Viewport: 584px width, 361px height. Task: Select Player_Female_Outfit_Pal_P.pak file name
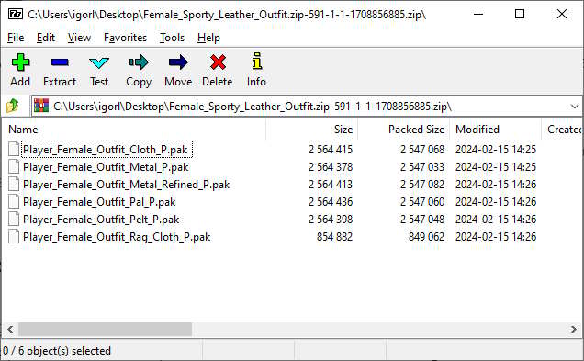coord(99,202)
